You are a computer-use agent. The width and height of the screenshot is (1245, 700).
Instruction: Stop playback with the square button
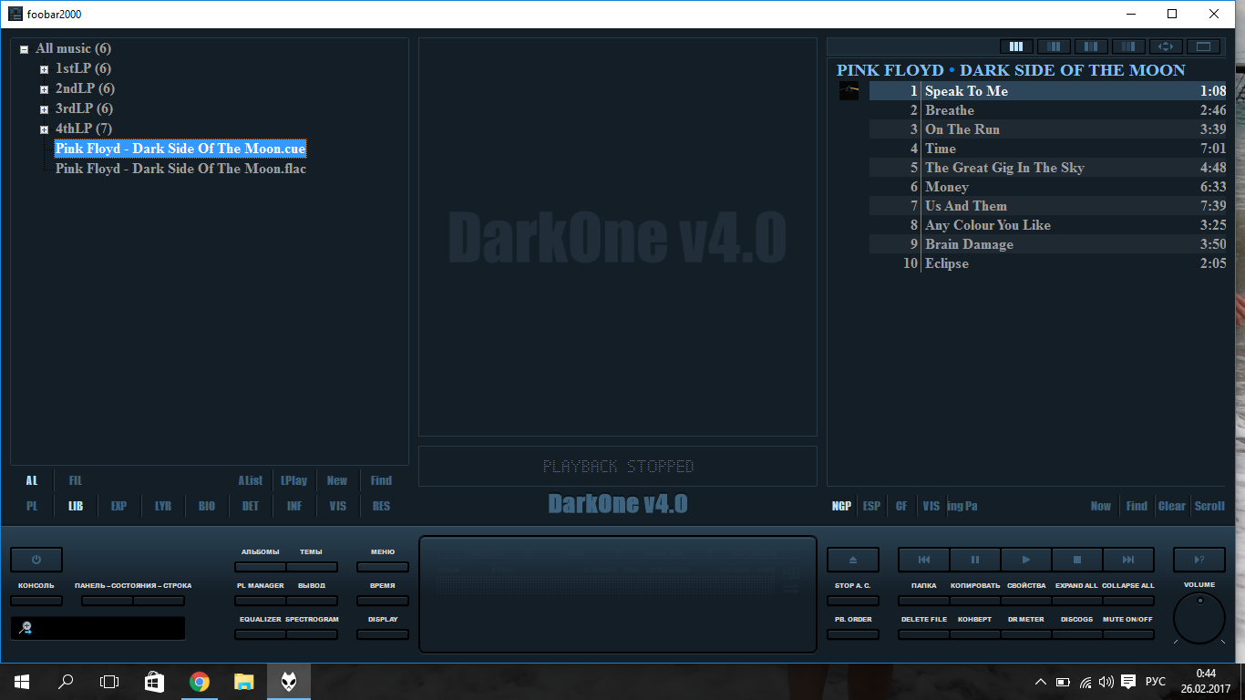point(1077,560)
